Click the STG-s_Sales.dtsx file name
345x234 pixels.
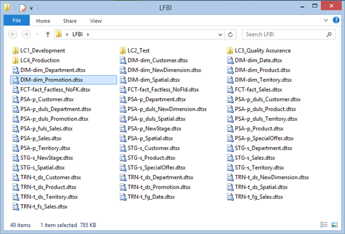[x=255, y=158]
